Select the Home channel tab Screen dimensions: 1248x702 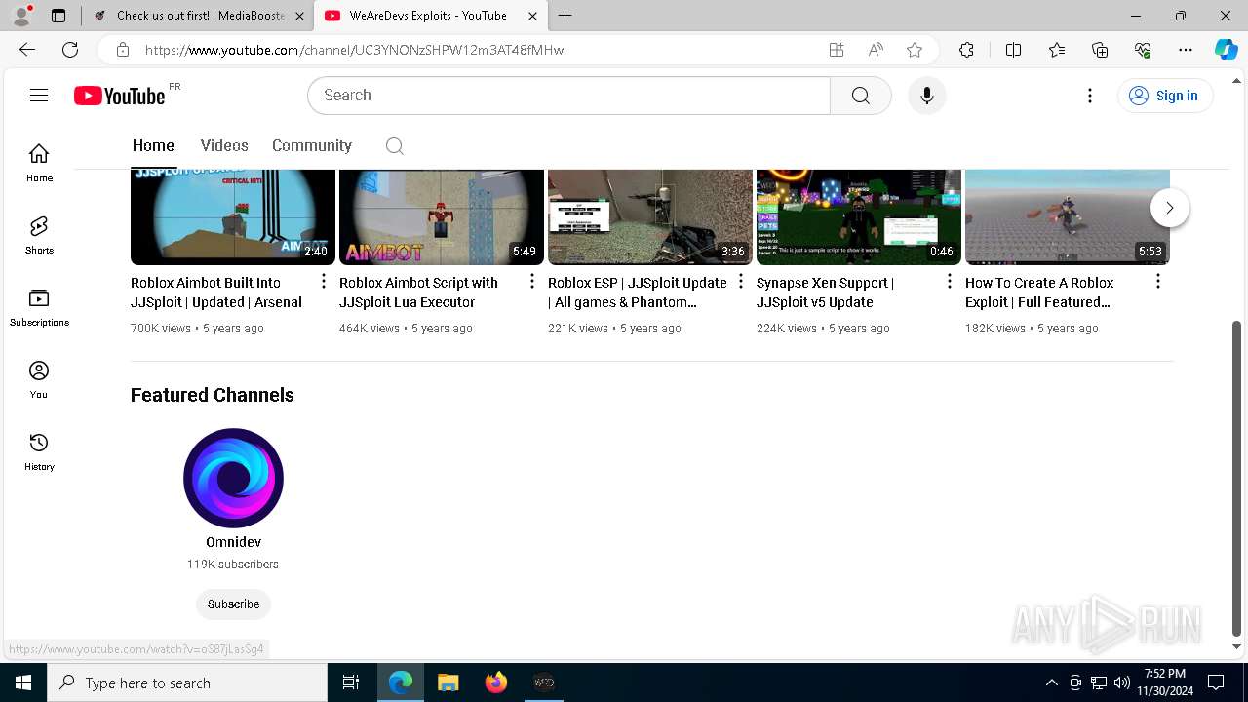pos(153,146)
